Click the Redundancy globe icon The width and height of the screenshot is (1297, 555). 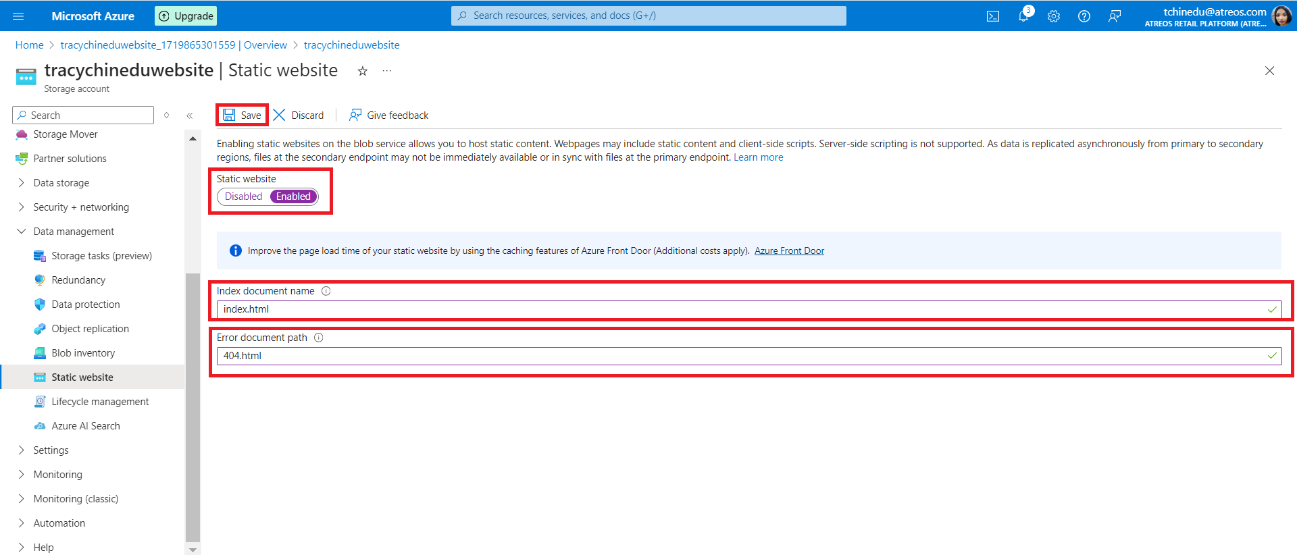click(x=40, y=280)
